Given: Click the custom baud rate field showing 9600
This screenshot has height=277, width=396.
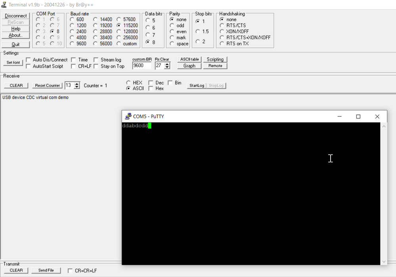Looking at the screenshot, I should coord(142,65).
